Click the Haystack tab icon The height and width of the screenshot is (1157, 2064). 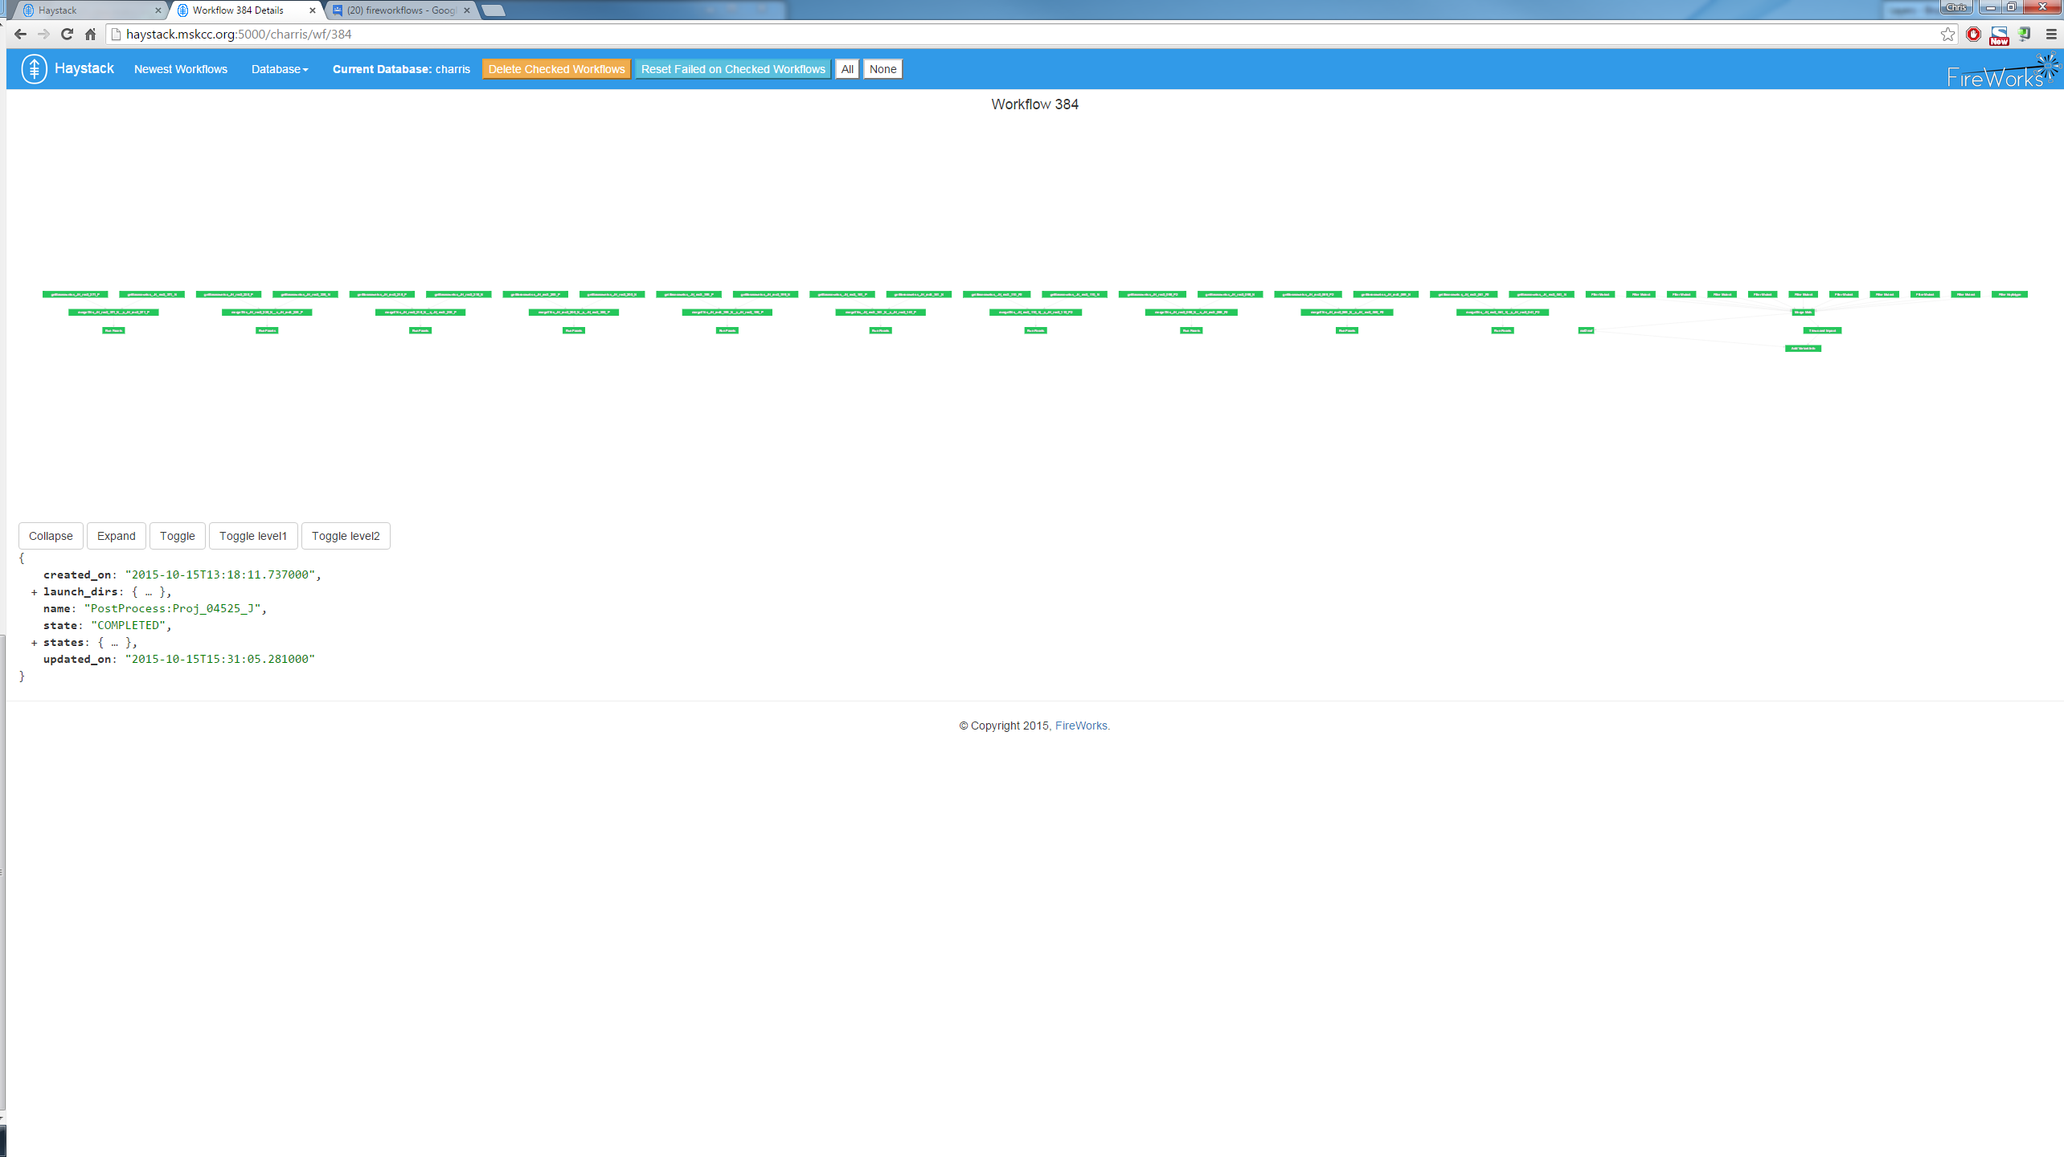(27, 11)
